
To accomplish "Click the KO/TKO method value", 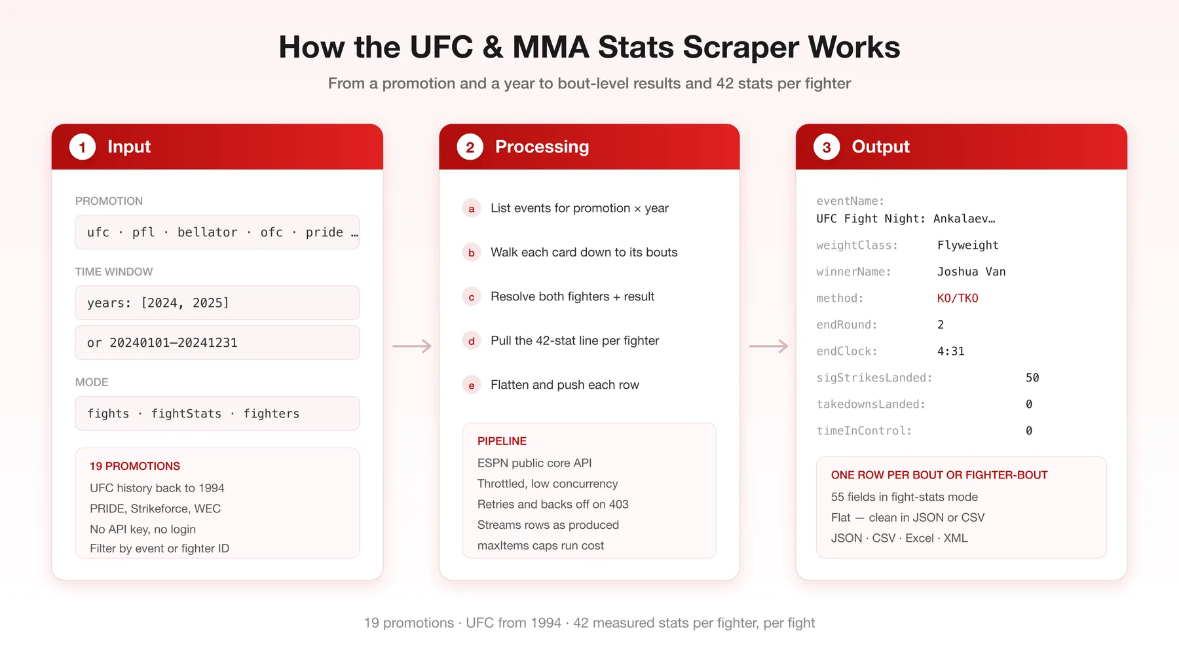I will pos(958,298).
